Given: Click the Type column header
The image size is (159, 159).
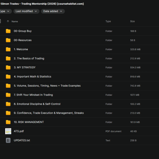Looking at the screenshot, I should tap(108, 21).
